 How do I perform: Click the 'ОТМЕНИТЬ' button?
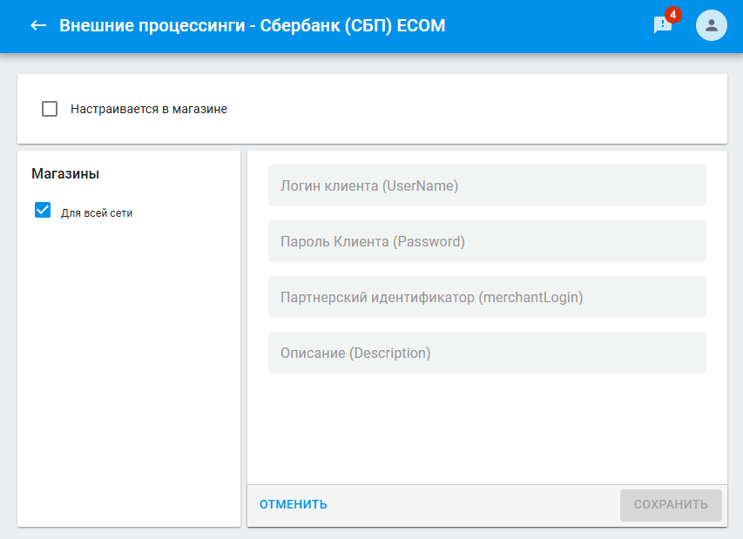(294, 504)
